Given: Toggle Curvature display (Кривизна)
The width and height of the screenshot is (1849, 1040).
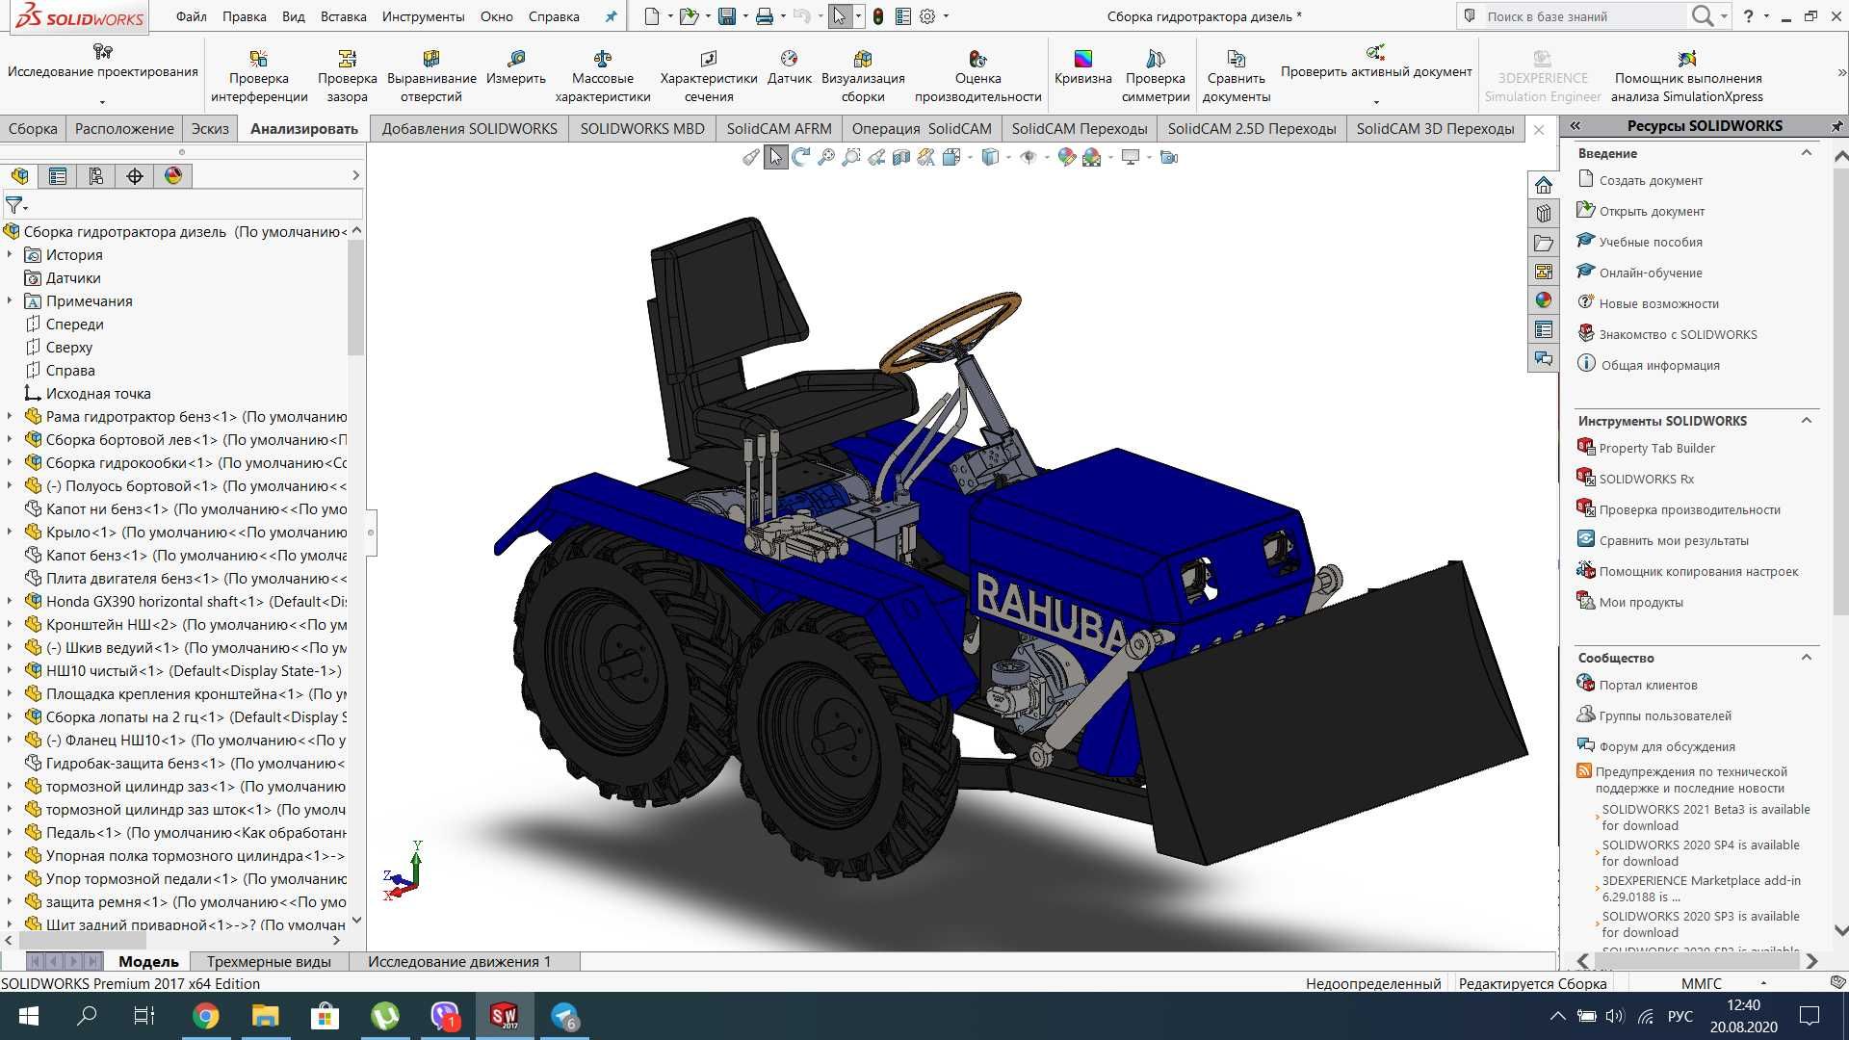Looking at the screenshot, I should pos(1083,68).
